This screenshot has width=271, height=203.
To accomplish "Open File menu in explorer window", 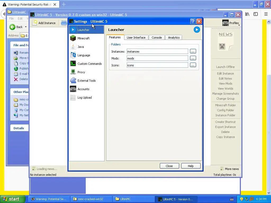I will click(x=11, y=19).
